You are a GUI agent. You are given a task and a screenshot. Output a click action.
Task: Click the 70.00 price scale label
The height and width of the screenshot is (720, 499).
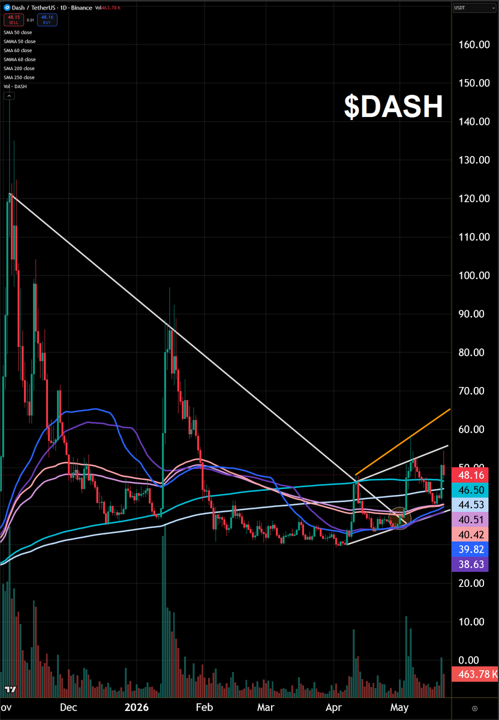[471, 391]
